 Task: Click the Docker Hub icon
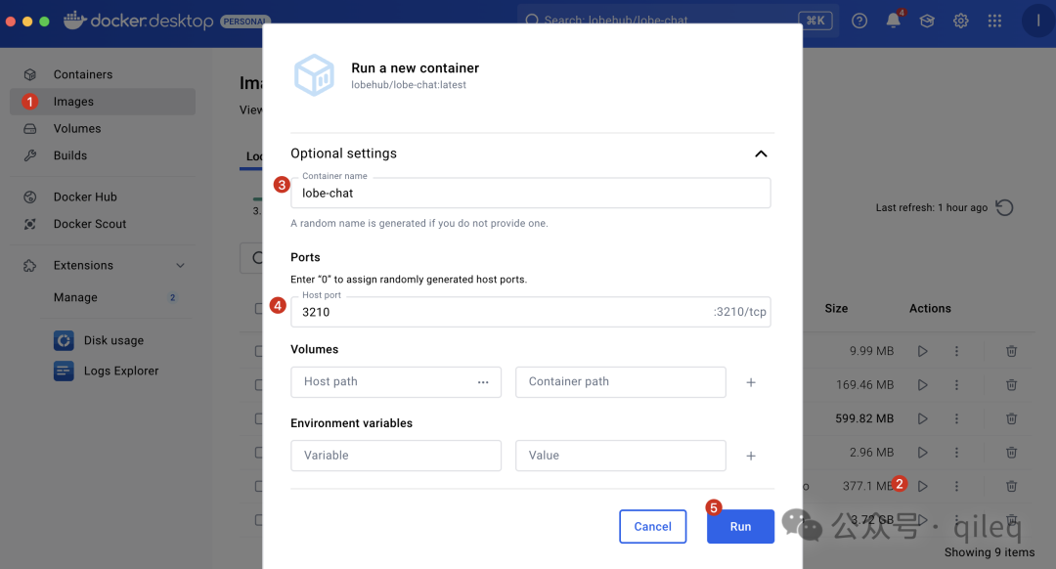29,197
